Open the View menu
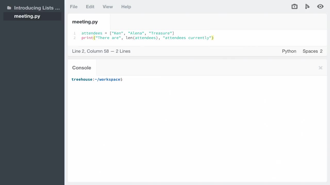 pyautogui.click(x=108, y=7)
